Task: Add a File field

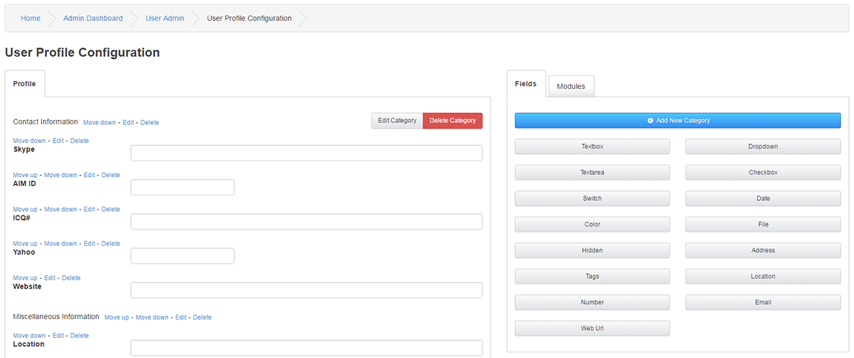Action: click(x=763, y=224)
